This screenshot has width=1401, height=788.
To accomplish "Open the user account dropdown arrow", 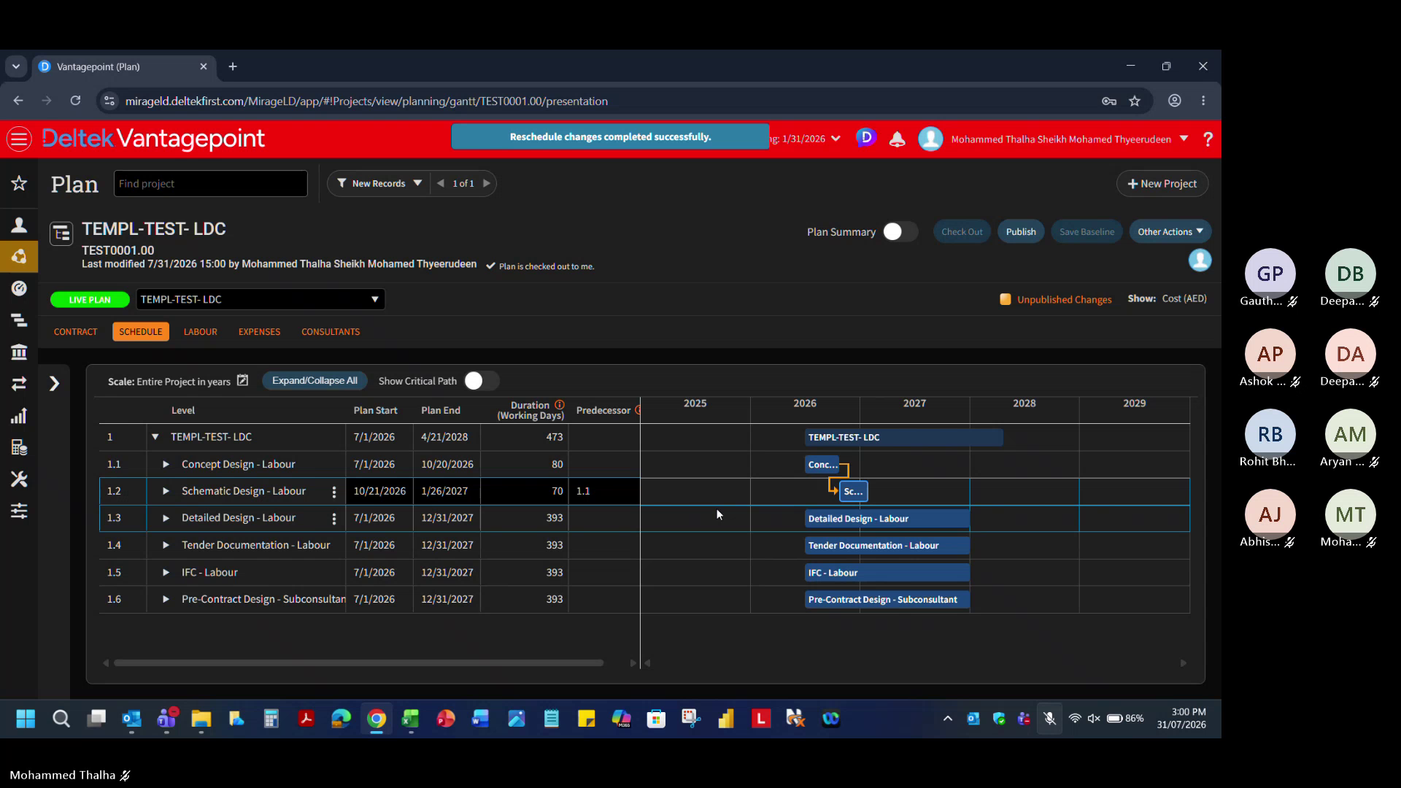I will [1184, 139].
